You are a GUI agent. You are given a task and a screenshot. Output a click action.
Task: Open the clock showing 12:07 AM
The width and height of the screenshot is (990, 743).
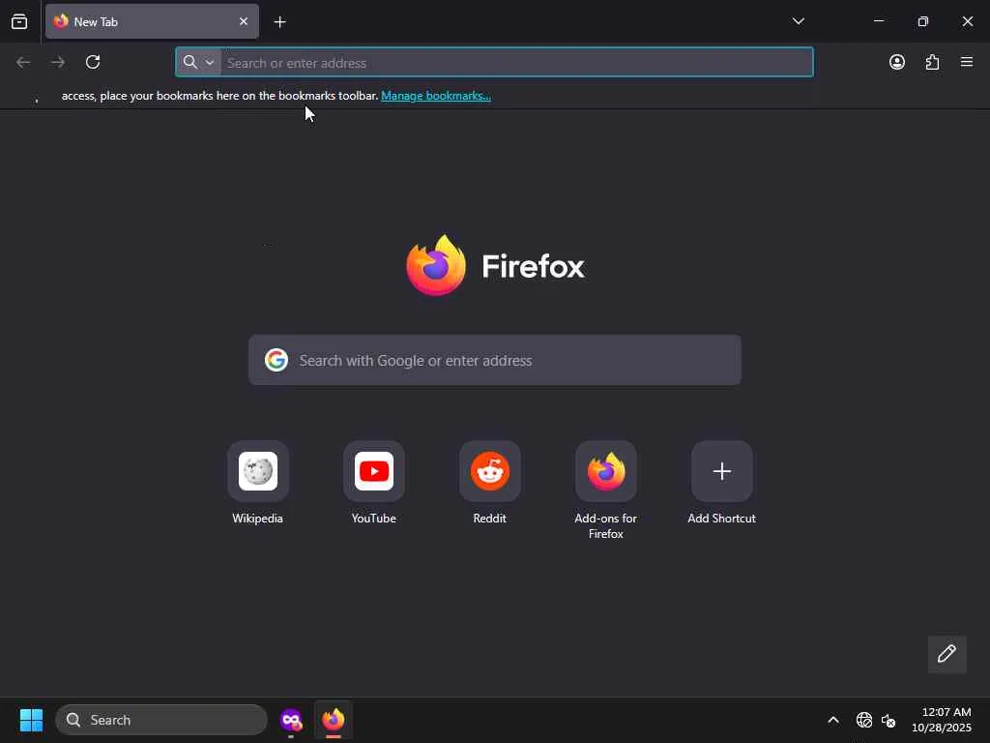click(942, 720)
